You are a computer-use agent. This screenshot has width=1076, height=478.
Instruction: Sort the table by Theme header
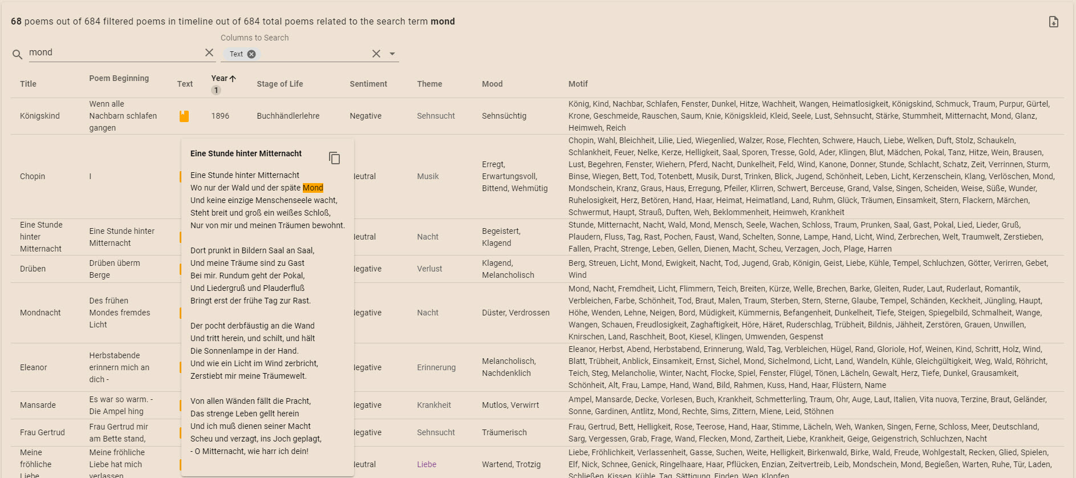[429, 84]
